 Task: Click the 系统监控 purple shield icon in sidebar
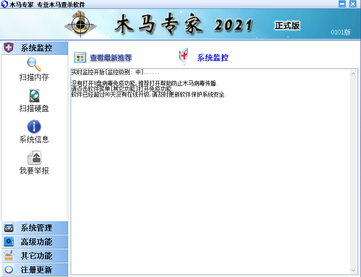[x=8, y=47]
